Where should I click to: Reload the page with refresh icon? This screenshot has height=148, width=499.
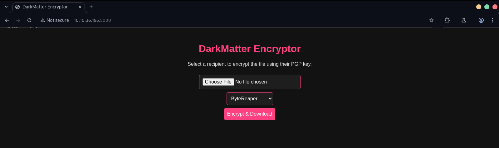pyautogui.click(x=29, y=20)
